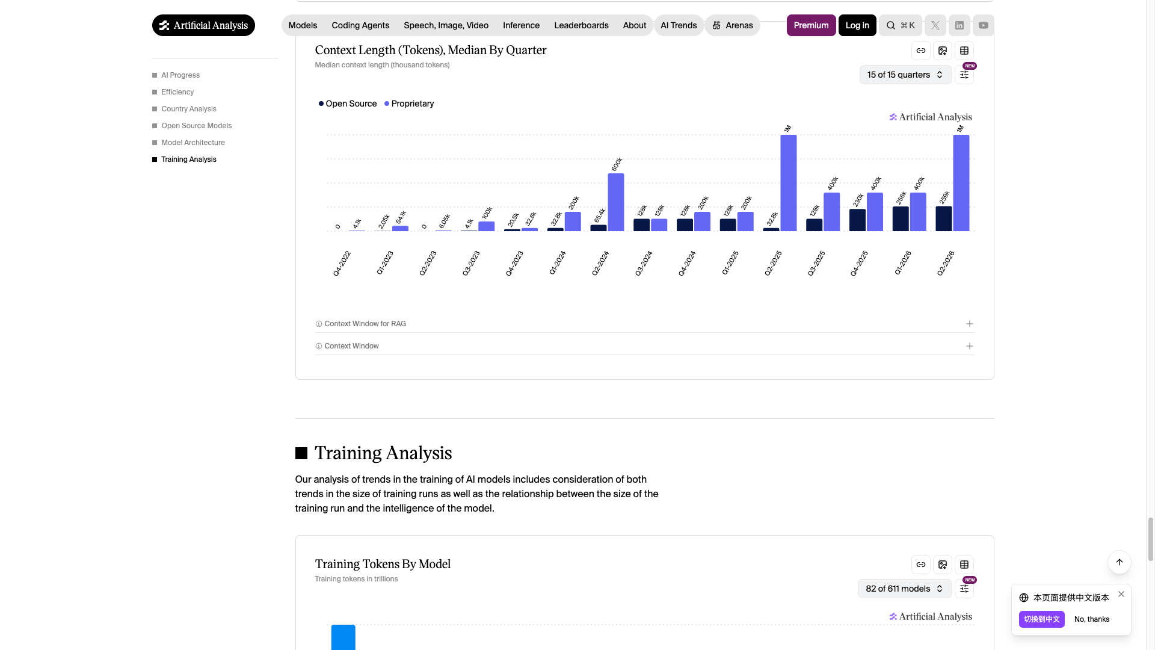The image size is (1155, 650).
Task: Expand Context Window for RAG section
Action: [644, 324]
